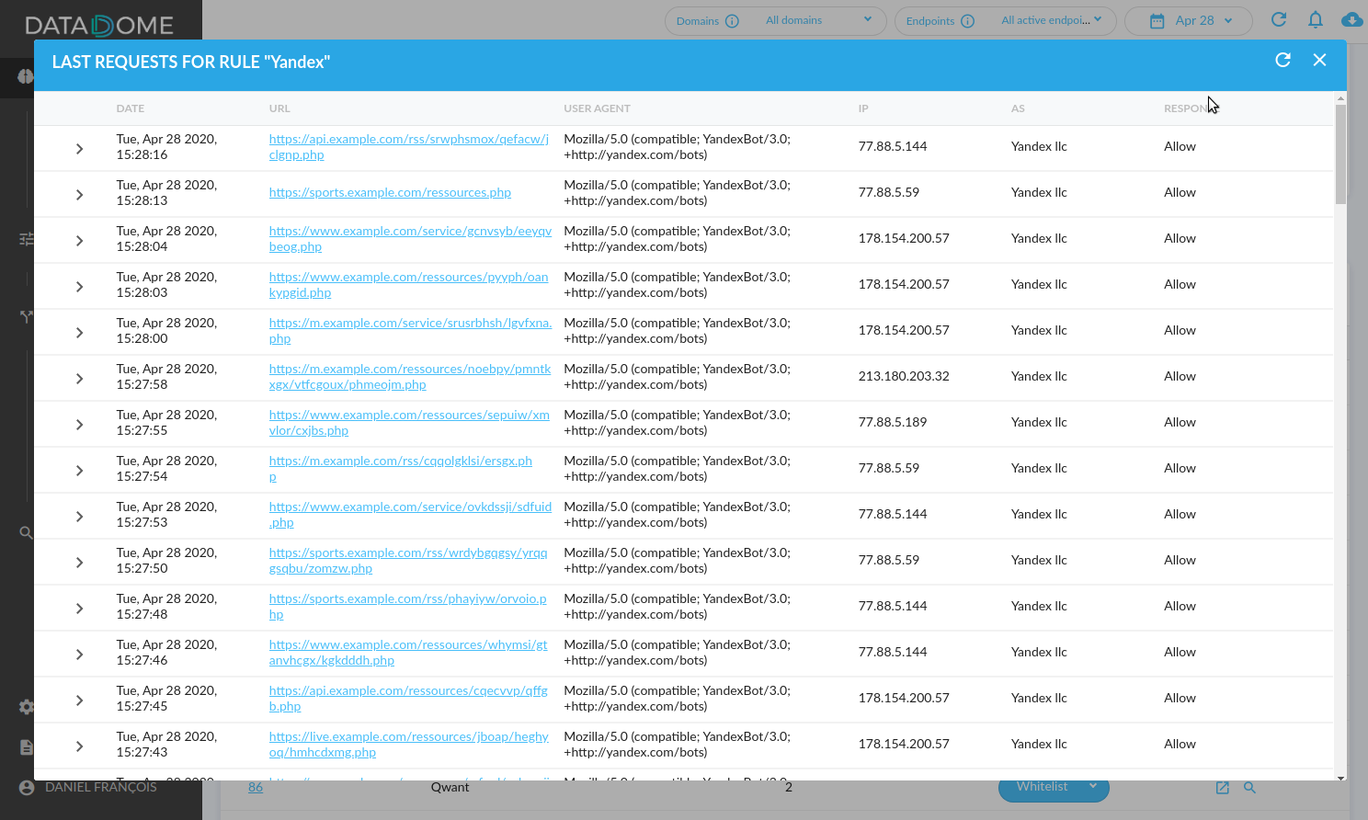The width and height of the screenshot is (1368, 820).
Task: Open the notifications bell
Action: pos(1316,19)
